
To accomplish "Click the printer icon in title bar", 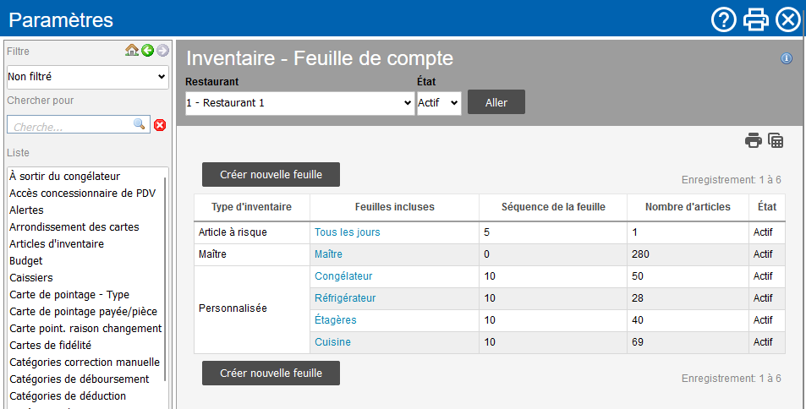I will click(755, 19).
